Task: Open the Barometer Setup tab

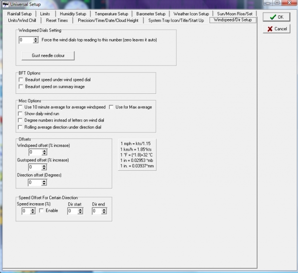Action: [x=150, y=14]
